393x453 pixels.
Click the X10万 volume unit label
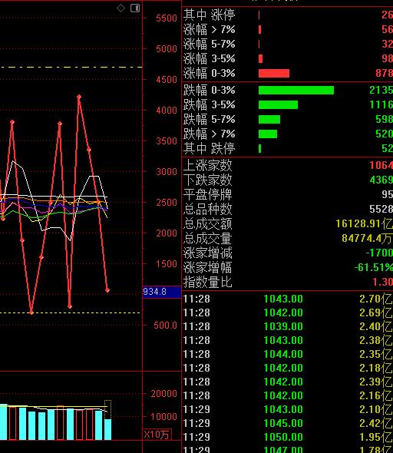pyautogui.click(x=157, y=435)
